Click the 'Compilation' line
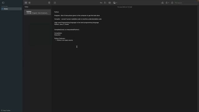This screenshot has height=112, width=199. 58,33
